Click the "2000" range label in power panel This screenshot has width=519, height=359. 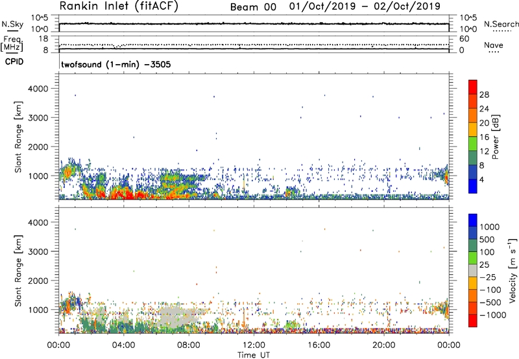pyautogui.click(x=38, y=147)
